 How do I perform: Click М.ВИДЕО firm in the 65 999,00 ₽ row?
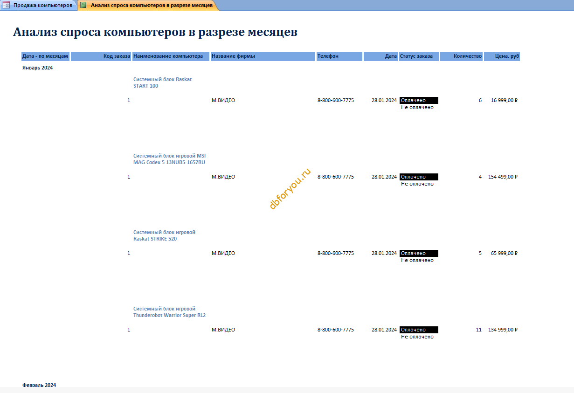pyautogui.click(x=223, y=253)
